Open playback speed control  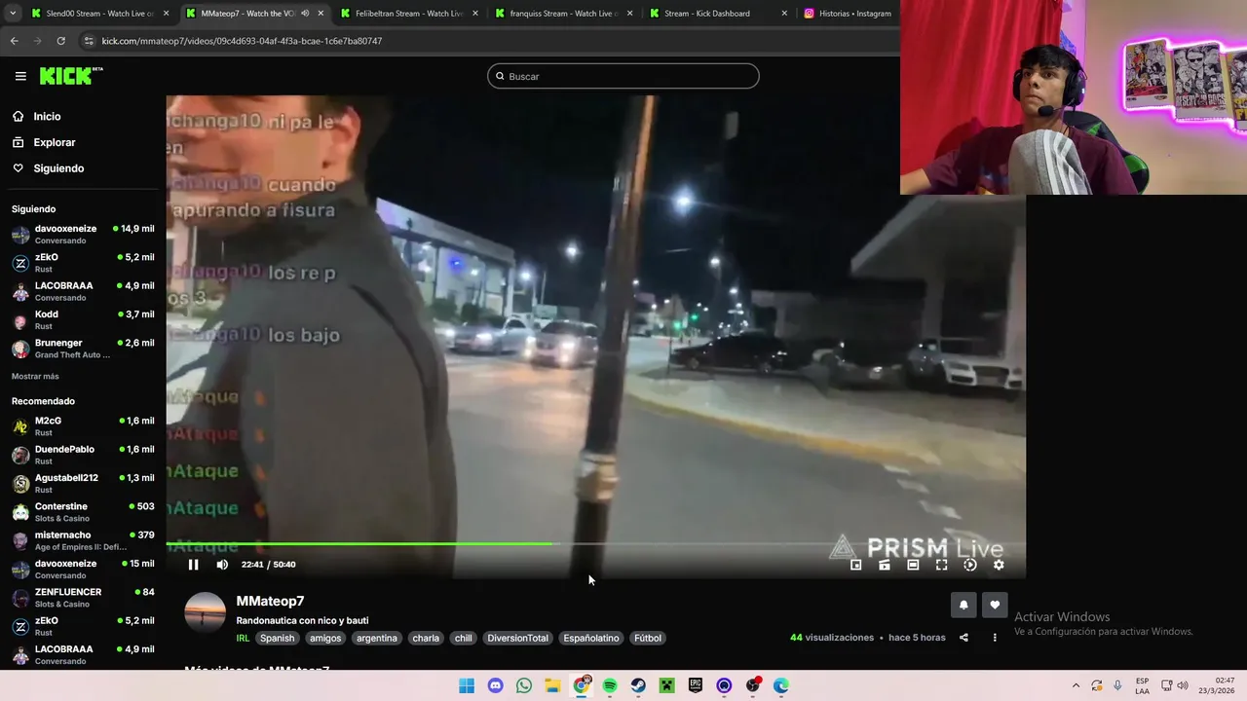(970, 565)
